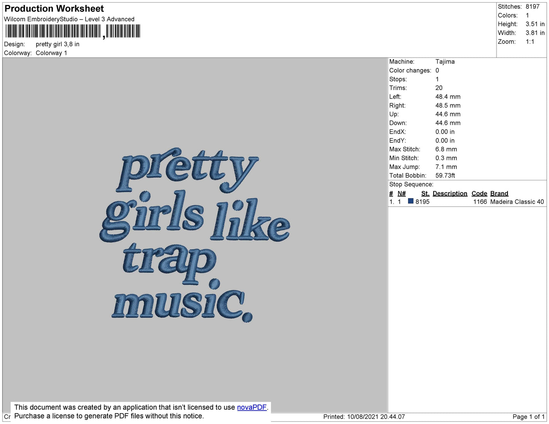Open the novaPDF link
The height and width of the screenshot is (424, 549).
click(252, 407)
